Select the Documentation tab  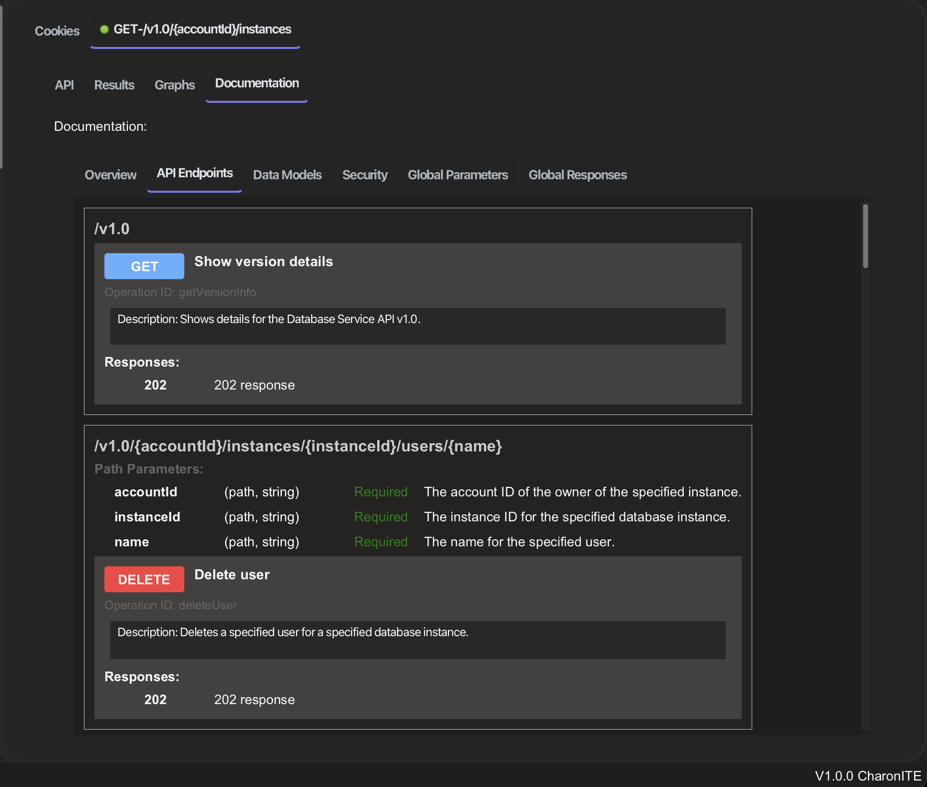(x=257, y=83)
